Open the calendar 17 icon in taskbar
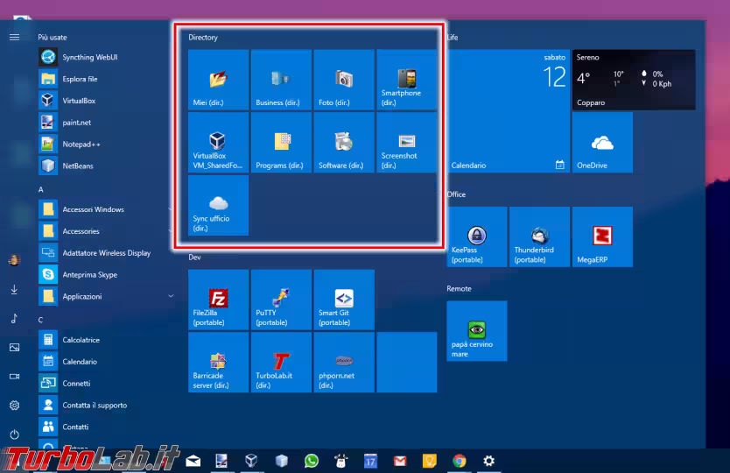The image size is (730, 473). click(370, 462)
